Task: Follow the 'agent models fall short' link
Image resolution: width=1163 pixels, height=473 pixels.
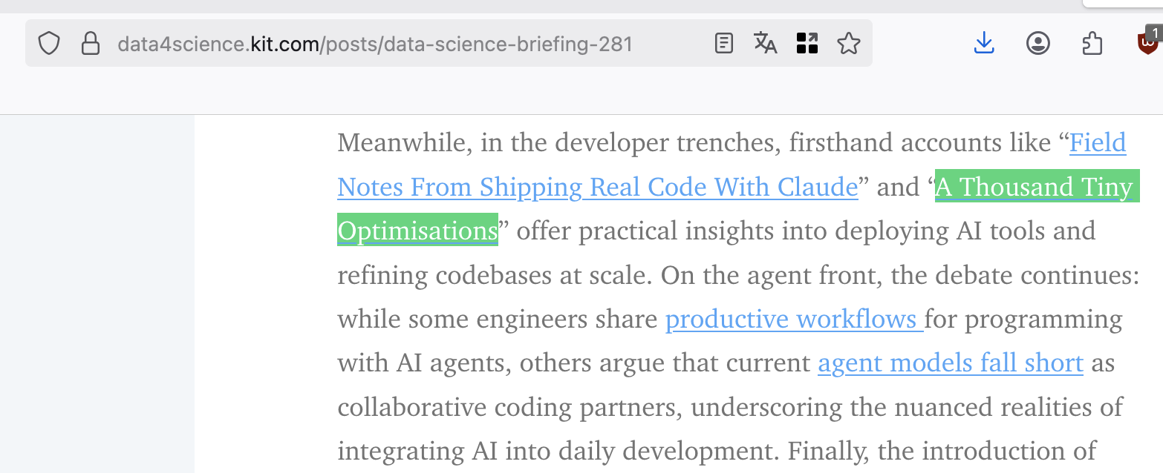Action: (x=951, y=363)
